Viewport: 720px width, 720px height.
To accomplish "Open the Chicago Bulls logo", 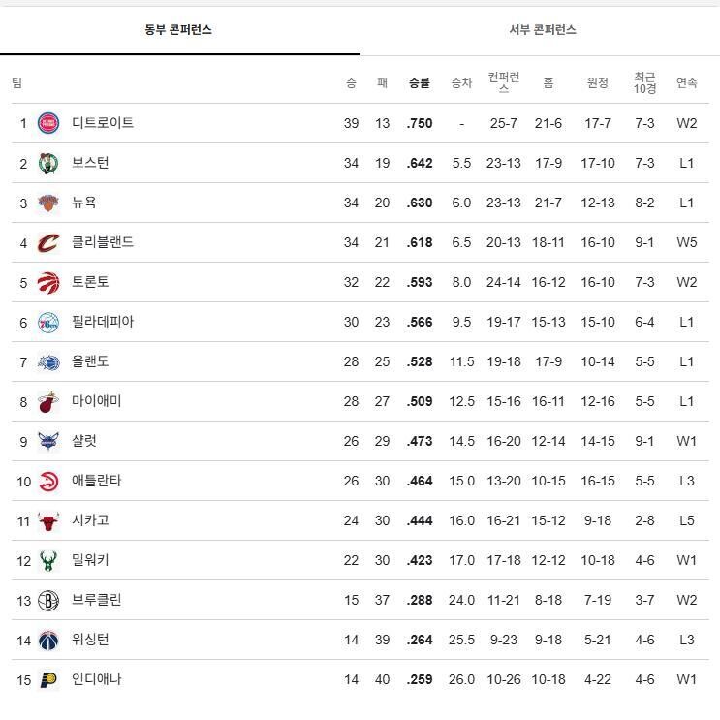I will (48, 520).
